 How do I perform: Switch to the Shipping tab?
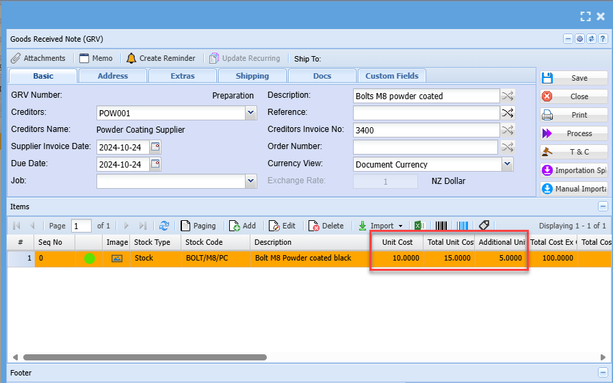[252, 76]
